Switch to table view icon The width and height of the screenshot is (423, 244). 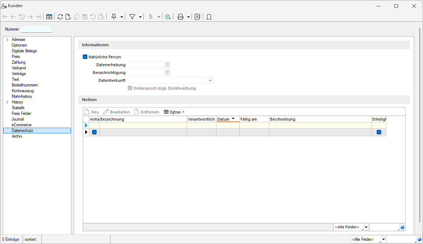click(x=49, y=17)
